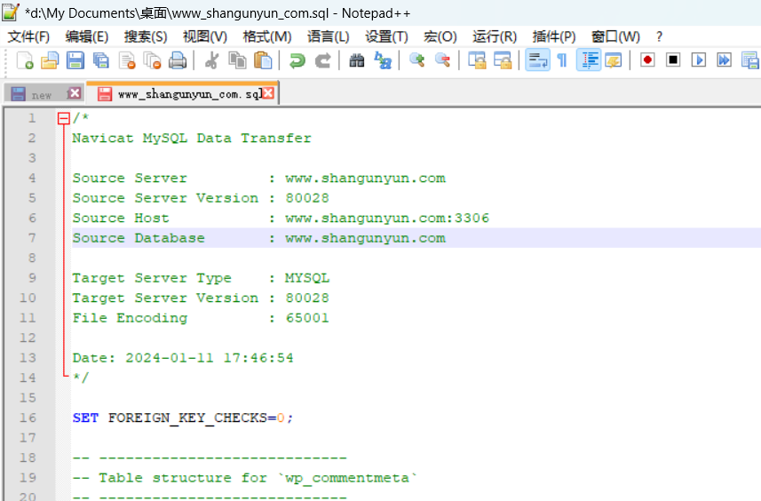Expand the 格式(M) format menu
This screenshot has height=501, width=761.
[x=266, y=36]
